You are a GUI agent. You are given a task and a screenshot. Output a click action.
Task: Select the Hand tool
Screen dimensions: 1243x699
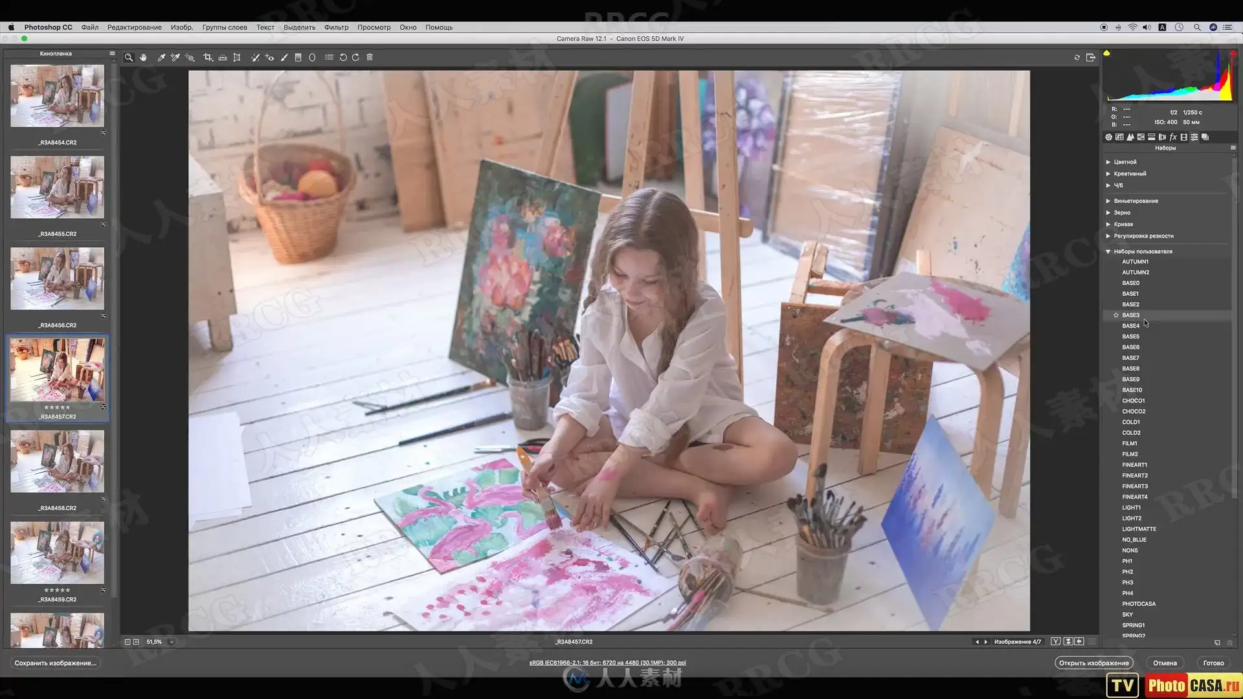pyautogui.click(x=143, y=58)
